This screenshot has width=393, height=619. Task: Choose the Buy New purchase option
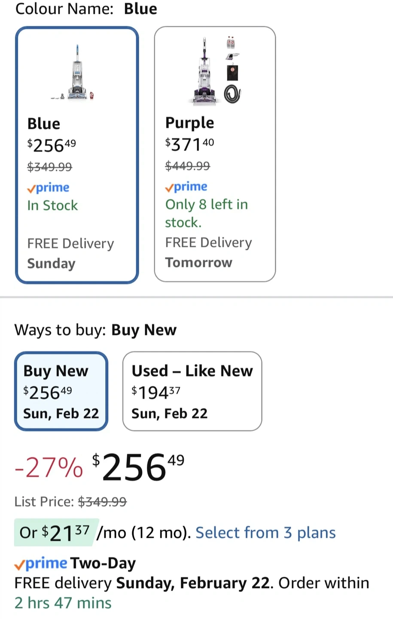[x=61, y=391]
